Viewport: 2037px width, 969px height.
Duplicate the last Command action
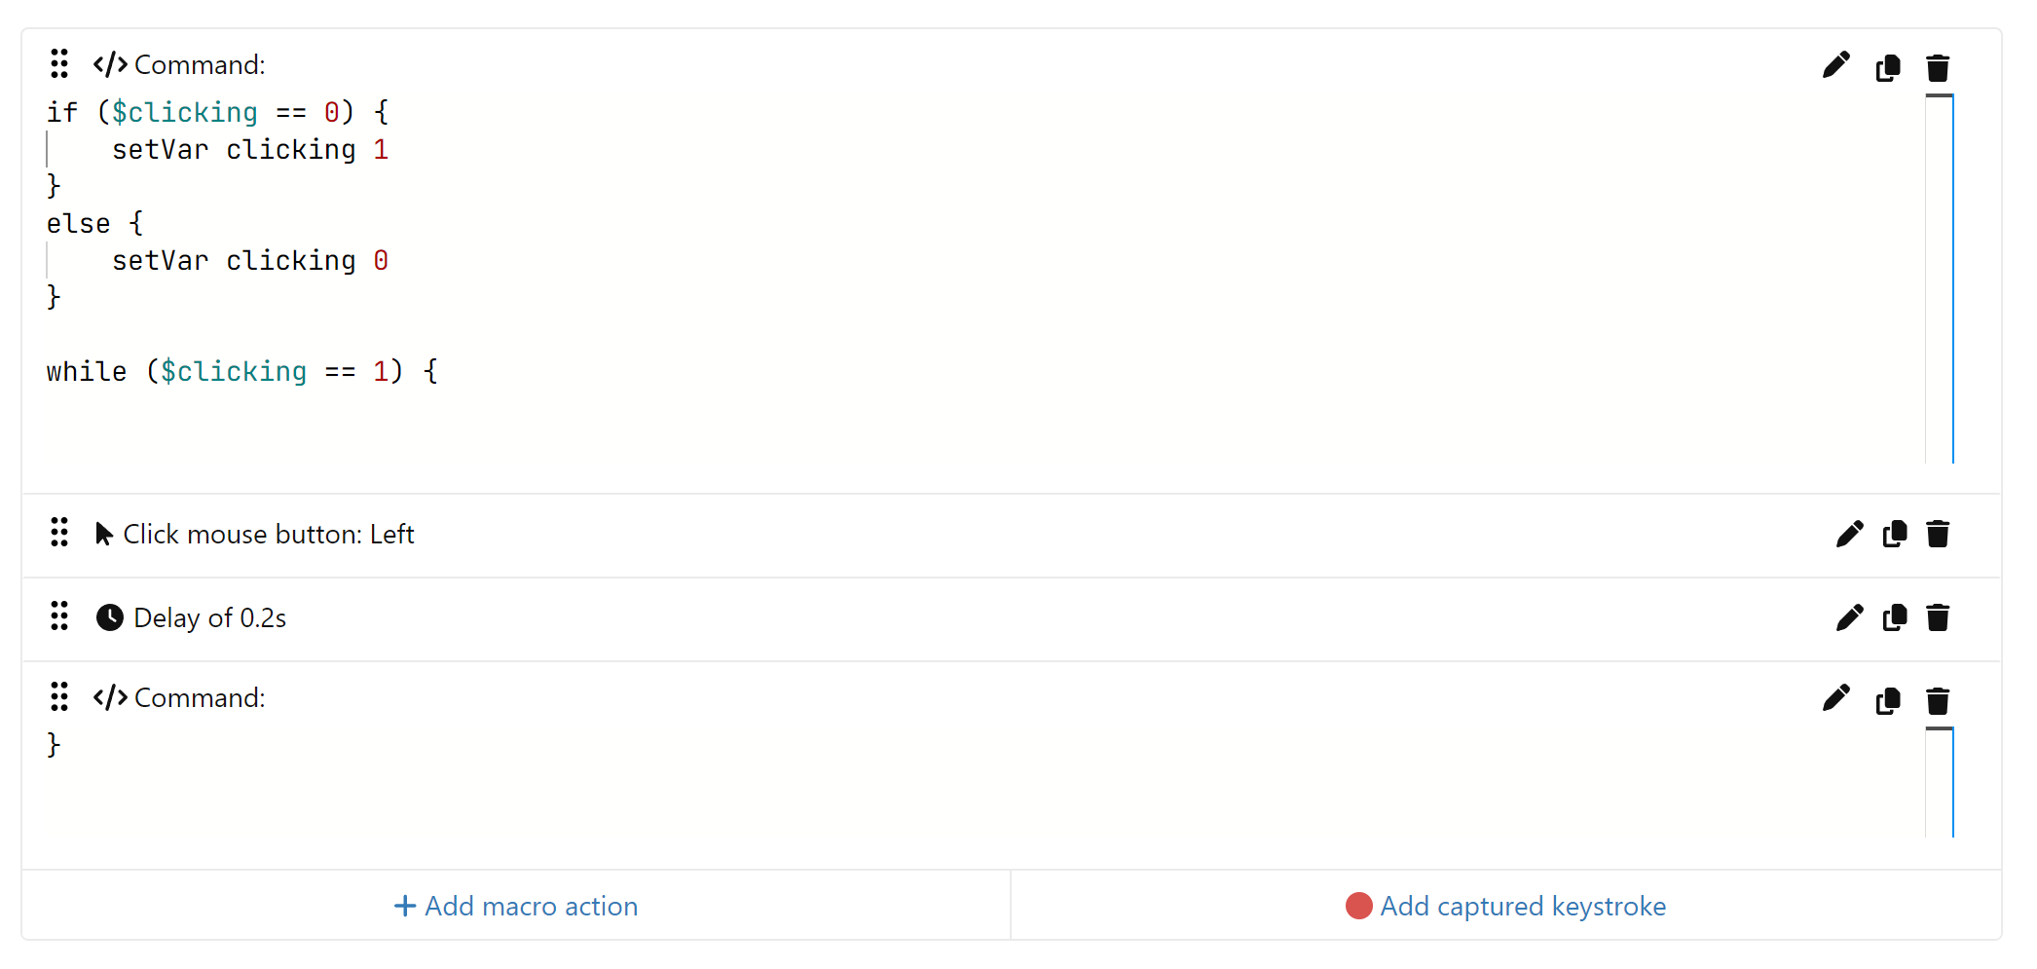(1888, 700)
